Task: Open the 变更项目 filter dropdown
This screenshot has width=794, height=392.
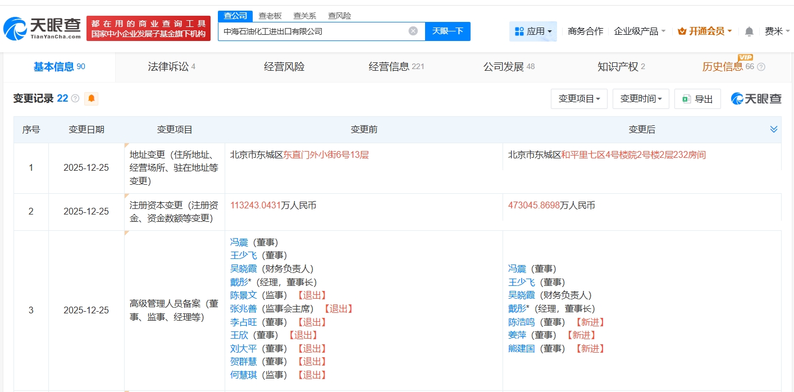Action: point(579,99)
